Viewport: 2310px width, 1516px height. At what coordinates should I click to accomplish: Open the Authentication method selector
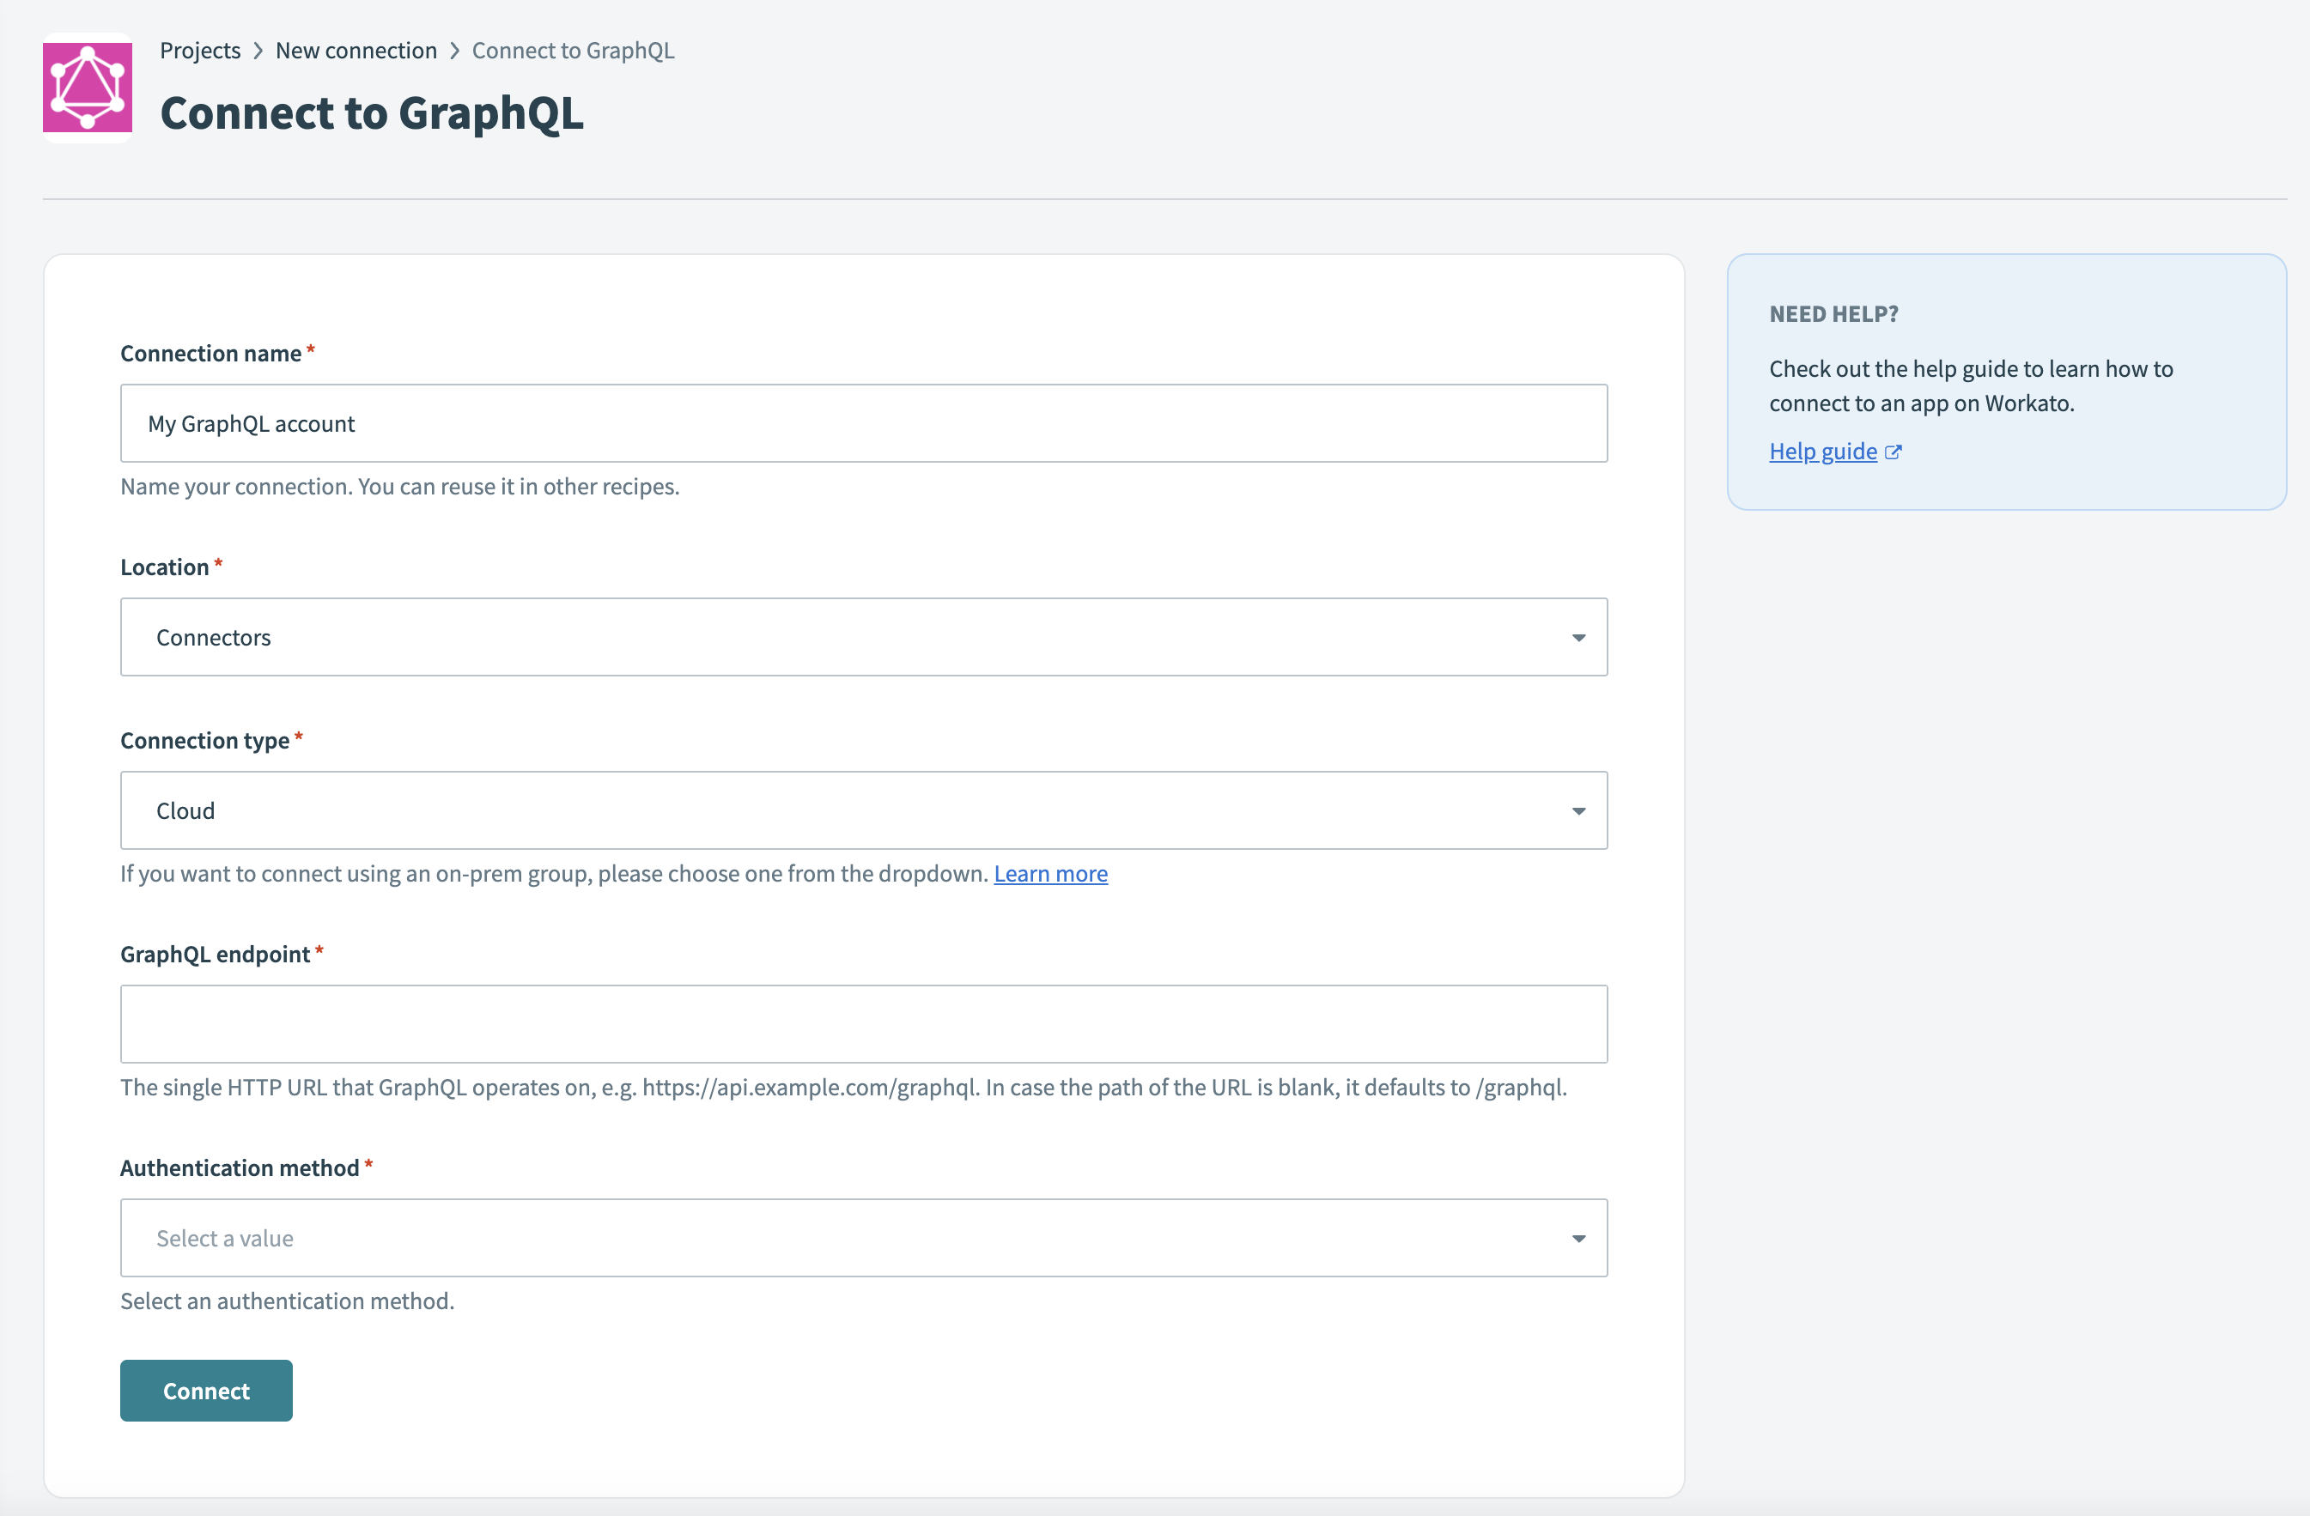(x=864, y=1238)
